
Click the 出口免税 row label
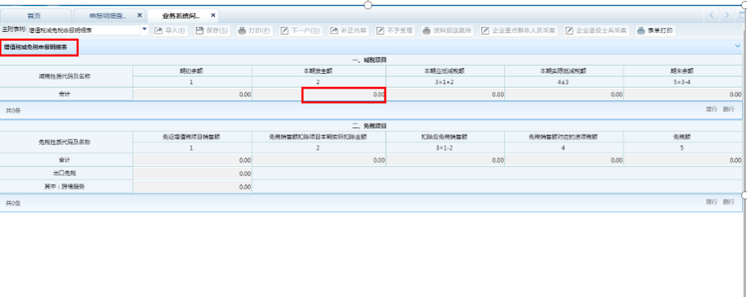[66, 174]
